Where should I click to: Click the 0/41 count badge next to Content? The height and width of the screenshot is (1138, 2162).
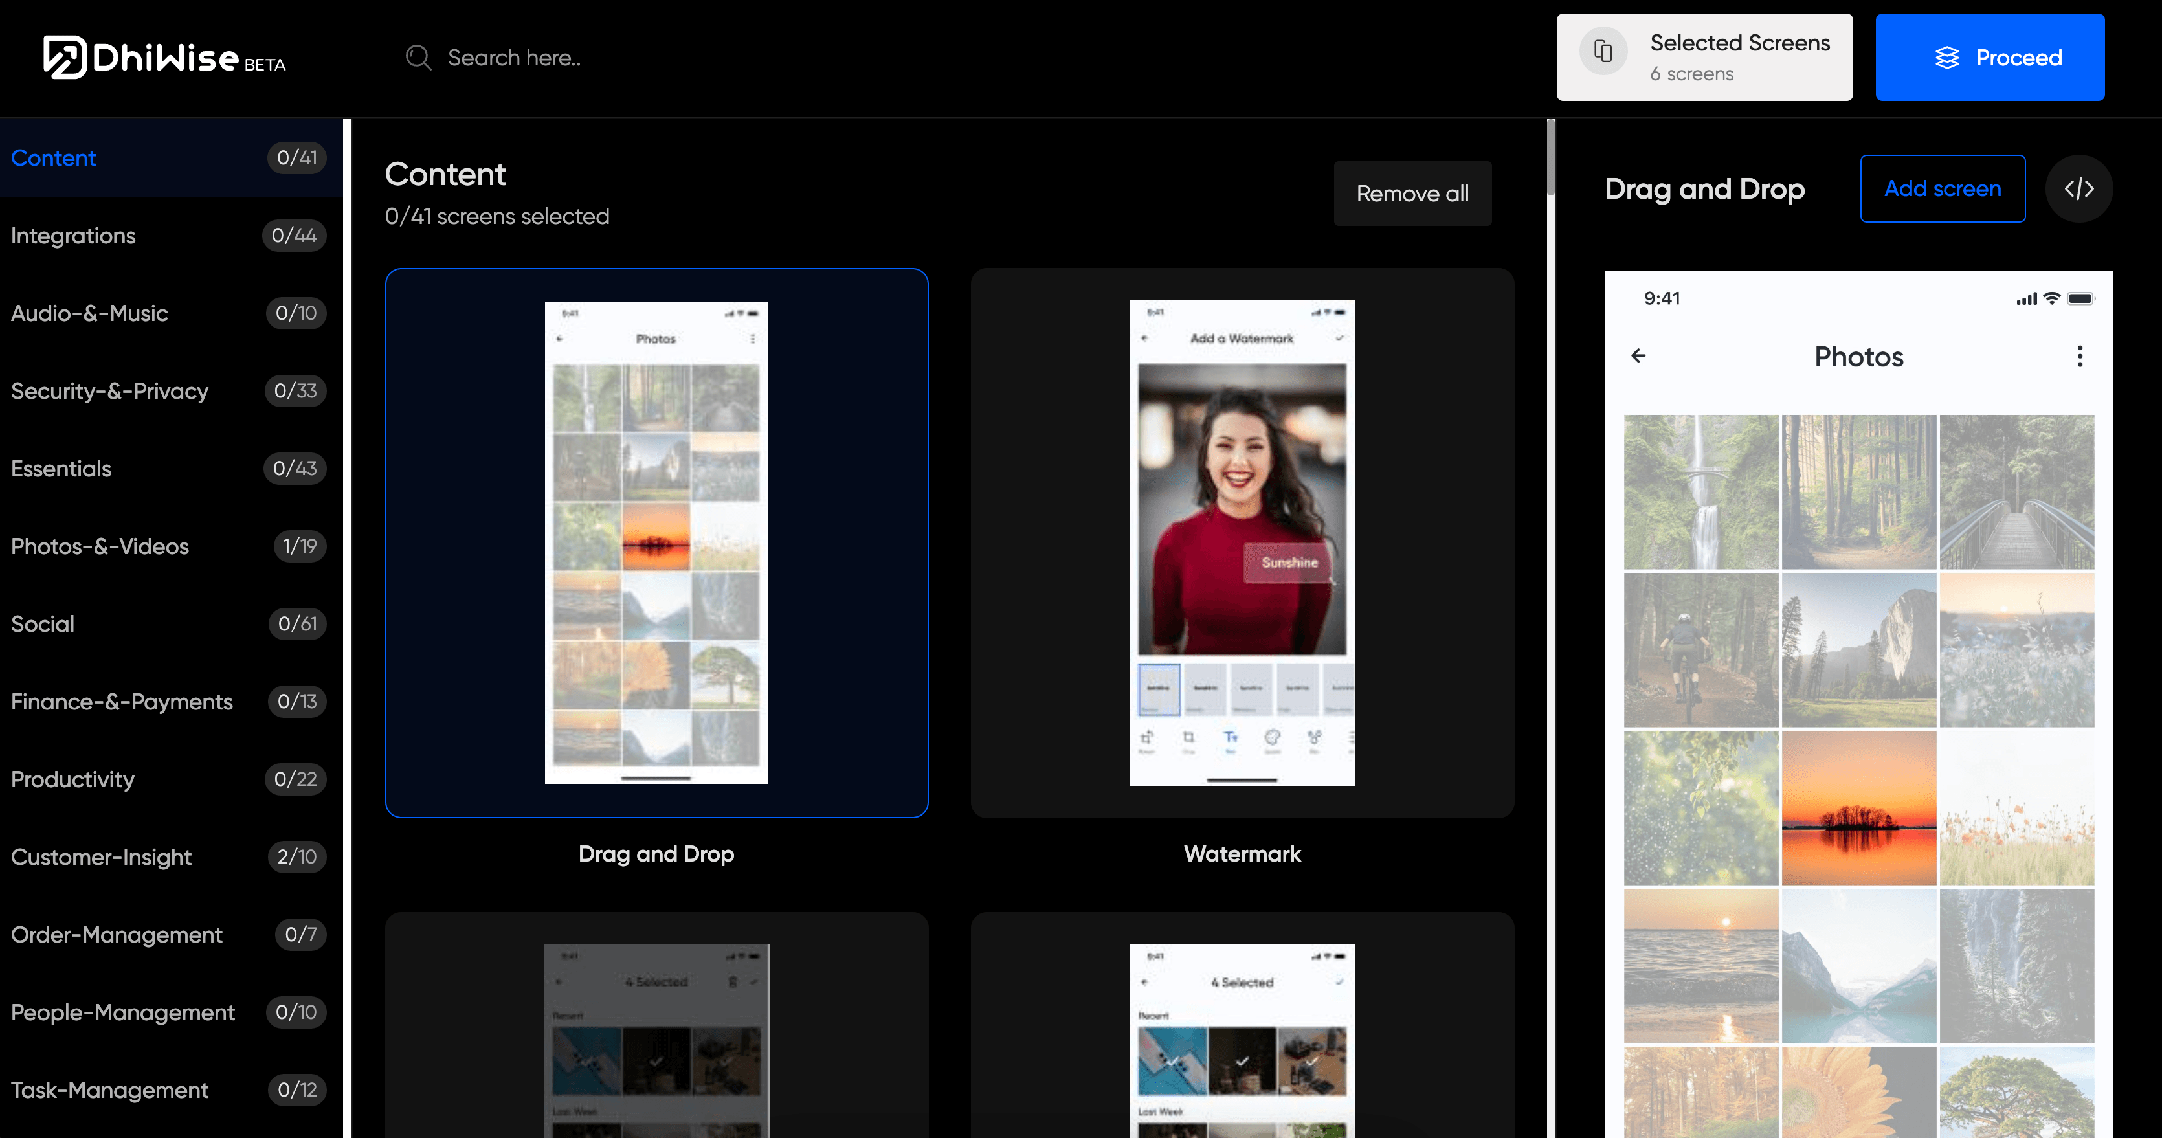[x=296, y=158]
